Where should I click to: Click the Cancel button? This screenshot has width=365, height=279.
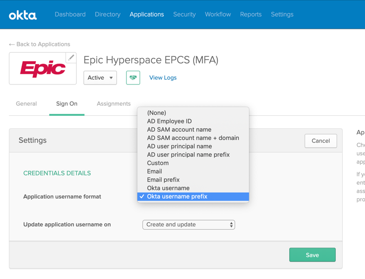320,141
